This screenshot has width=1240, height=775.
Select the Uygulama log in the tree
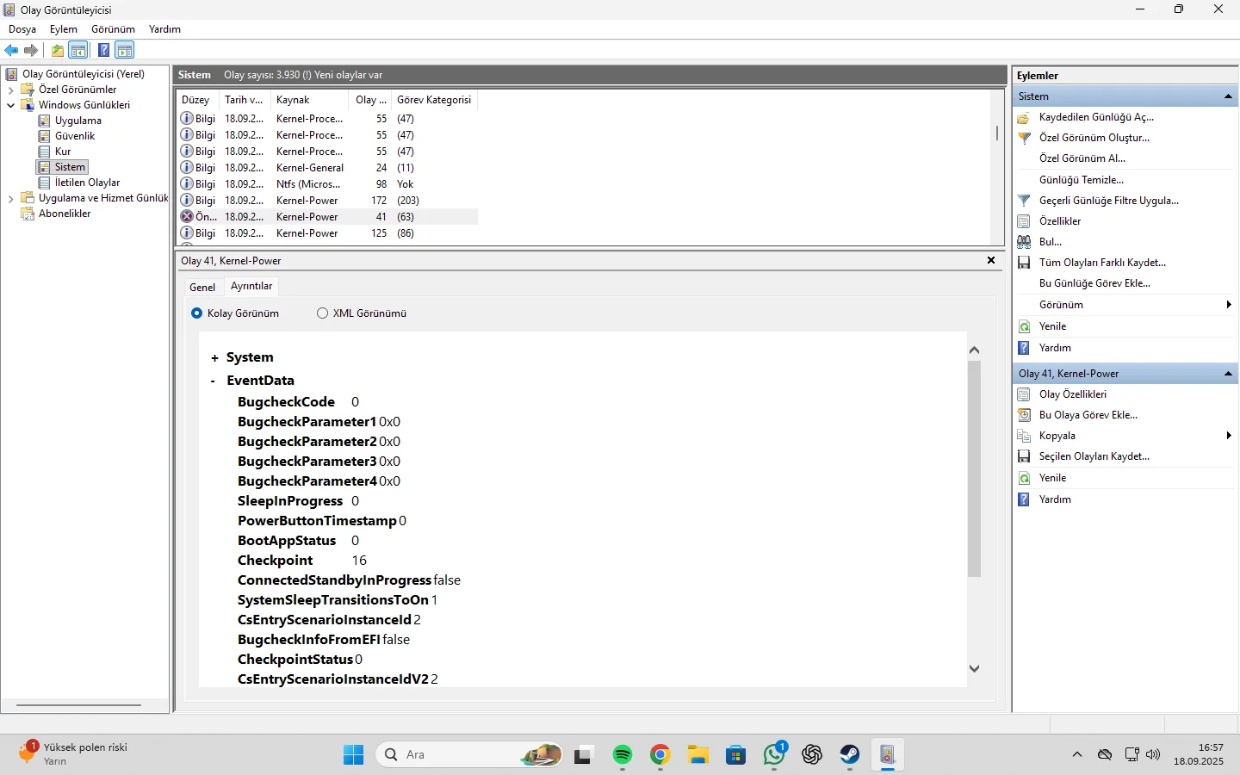[77, 121]
